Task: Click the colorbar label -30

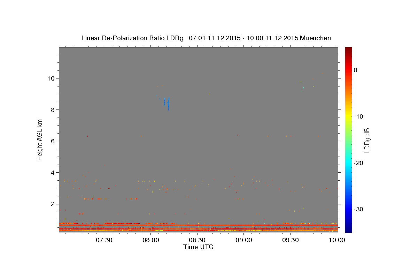Action: coord(359,209)
